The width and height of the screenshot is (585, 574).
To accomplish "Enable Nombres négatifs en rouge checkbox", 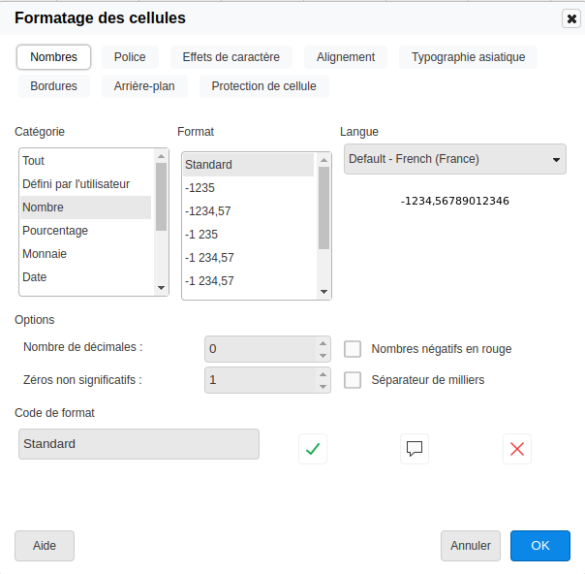I will (x=353, y=349).
